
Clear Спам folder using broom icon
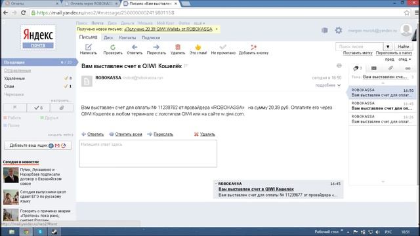(66, 86)
